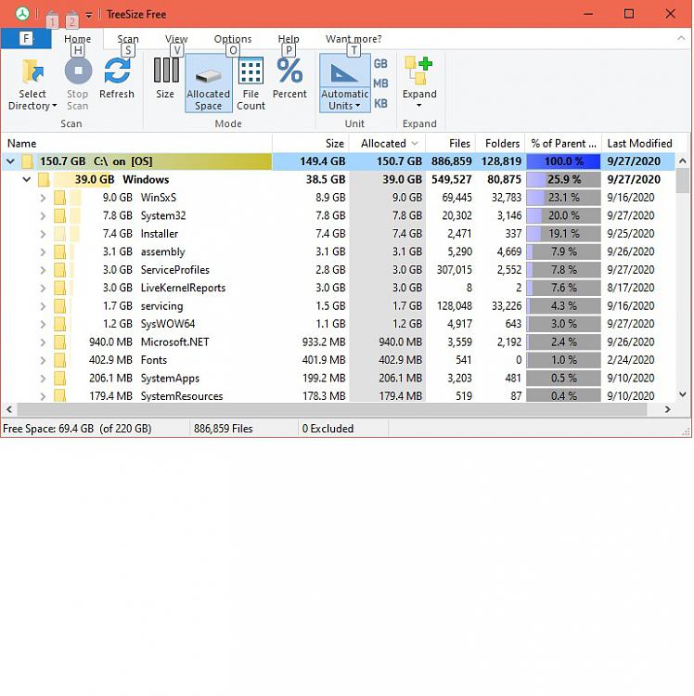Click the System32 folder icon

60,215
